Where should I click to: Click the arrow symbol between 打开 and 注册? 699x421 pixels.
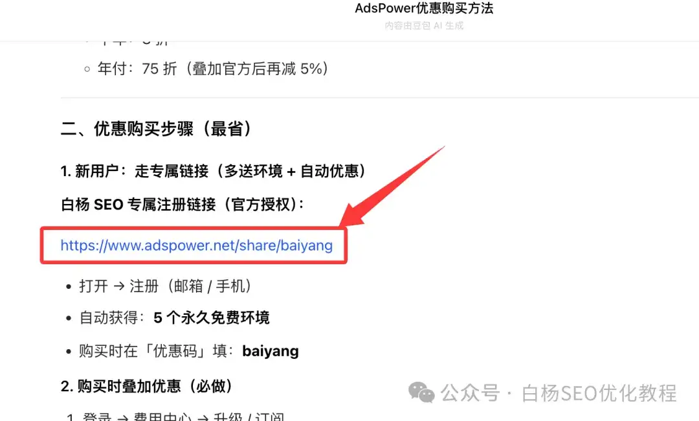(119, 286)
